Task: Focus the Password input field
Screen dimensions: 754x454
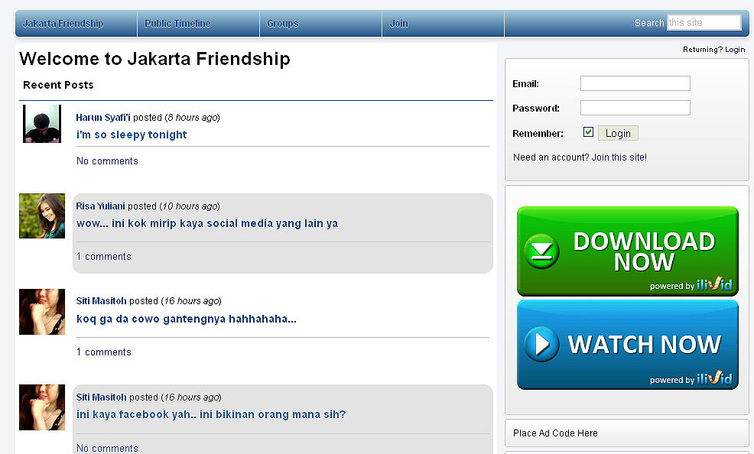Action: click(x=635, y=108)
